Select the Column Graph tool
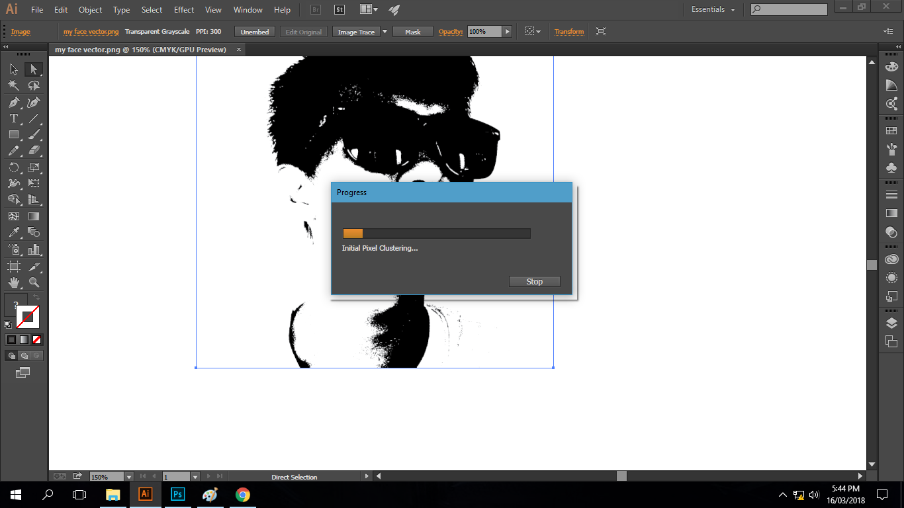Viewport: 904px width, 508px height. point(34,250)
